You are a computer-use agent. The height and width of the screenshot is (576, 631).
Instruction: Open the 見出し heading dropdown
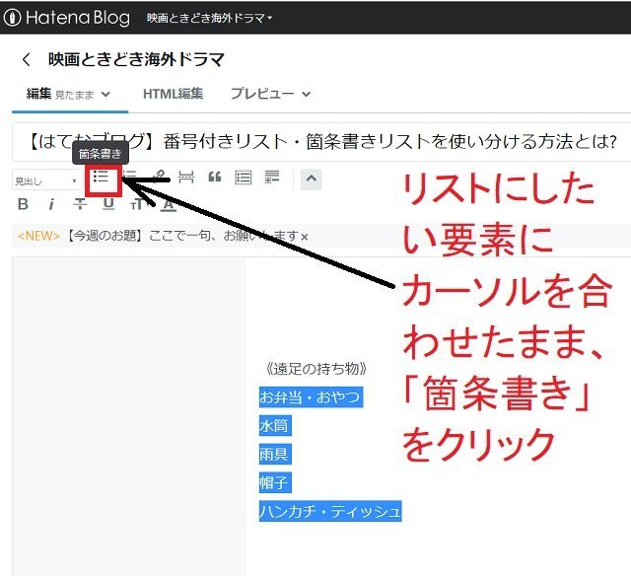click(x=46, y=180)
